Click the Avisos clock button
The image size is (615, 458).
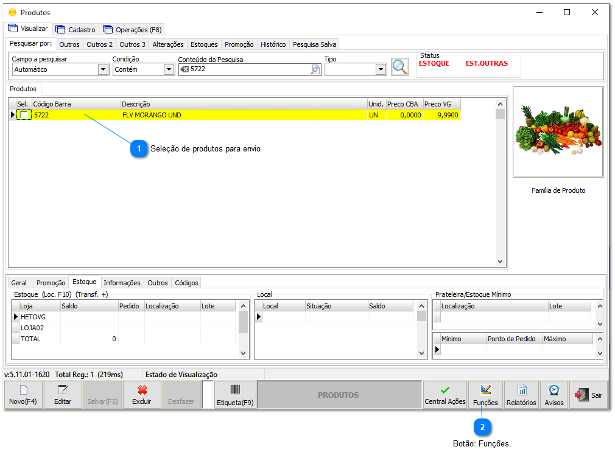[x=554, y=395]
